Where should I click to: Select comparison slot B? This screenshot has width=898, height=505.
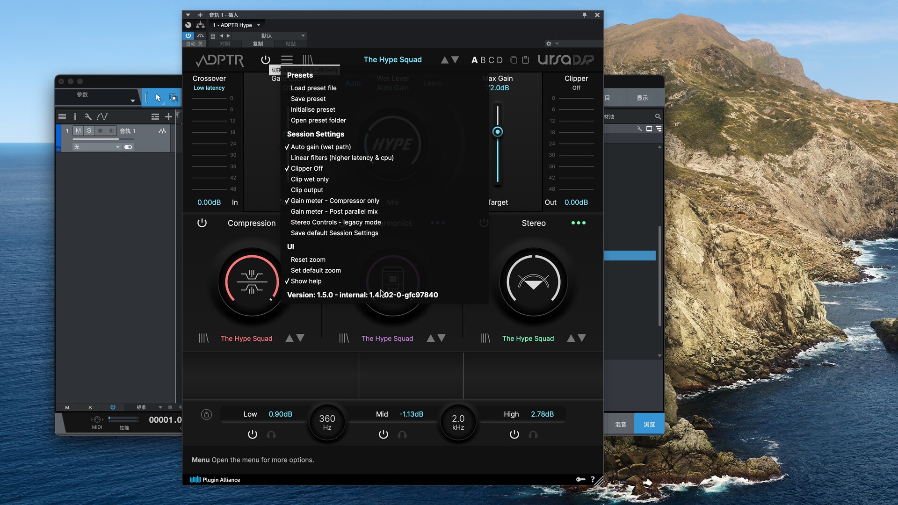click(x=483, y=60)
